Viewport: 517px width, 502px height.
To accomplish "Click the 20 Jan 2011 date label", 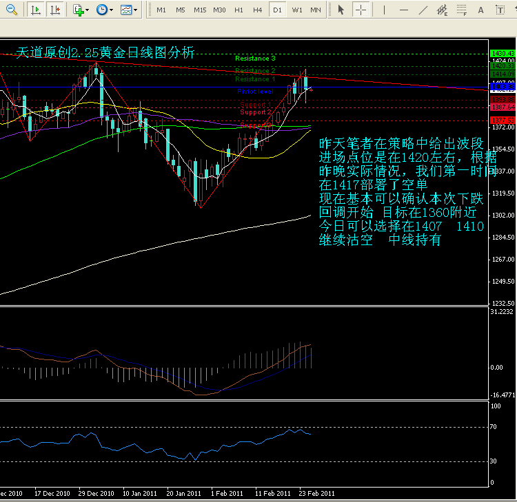I will coord(183,494).
